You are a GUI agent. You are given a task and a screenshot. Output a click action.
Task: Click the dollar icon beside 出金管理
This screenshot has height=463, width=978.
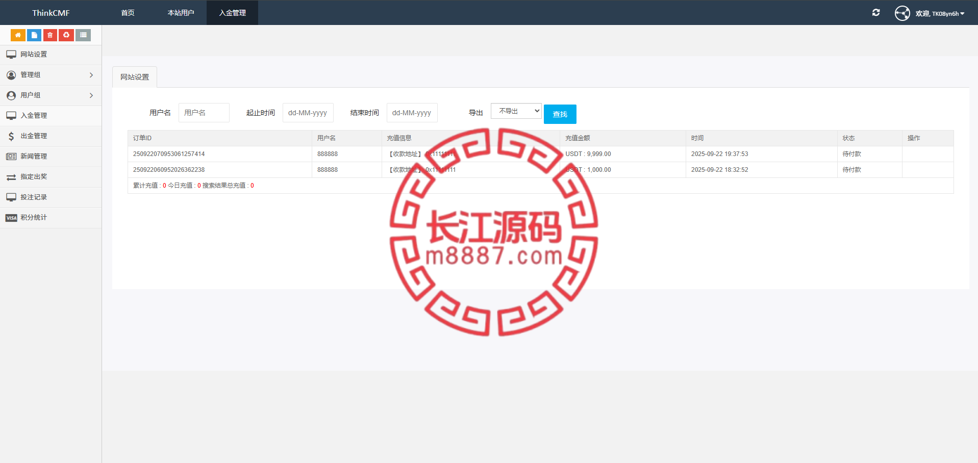point(11,136)
